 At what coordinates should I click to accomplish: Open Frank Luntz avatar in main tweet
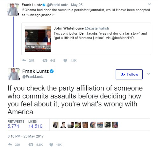(14, 74)
